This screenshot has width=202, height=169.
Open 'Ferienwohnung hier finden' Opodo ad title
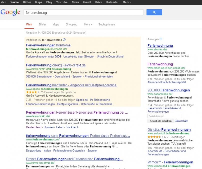72,85
